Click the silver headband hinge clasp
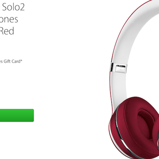Viewport: 159px width, 159px height. 119,68
